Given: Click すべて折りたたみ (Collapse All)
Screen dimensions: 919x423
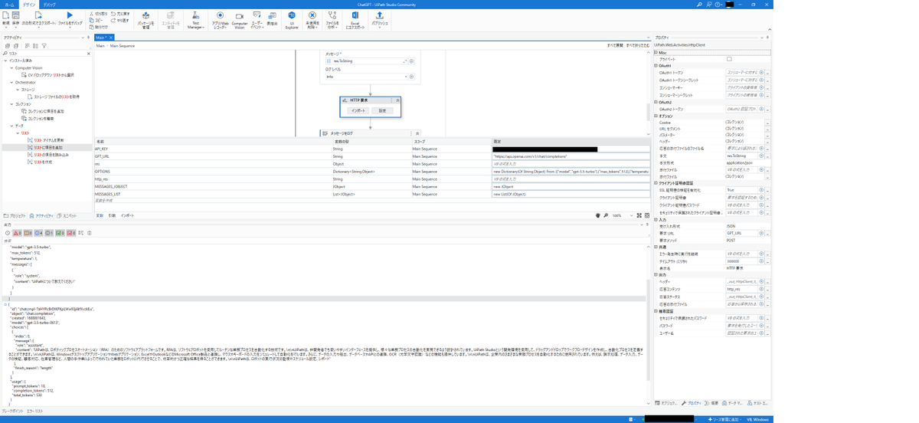Looking at the screenshot, I should 637,45.
